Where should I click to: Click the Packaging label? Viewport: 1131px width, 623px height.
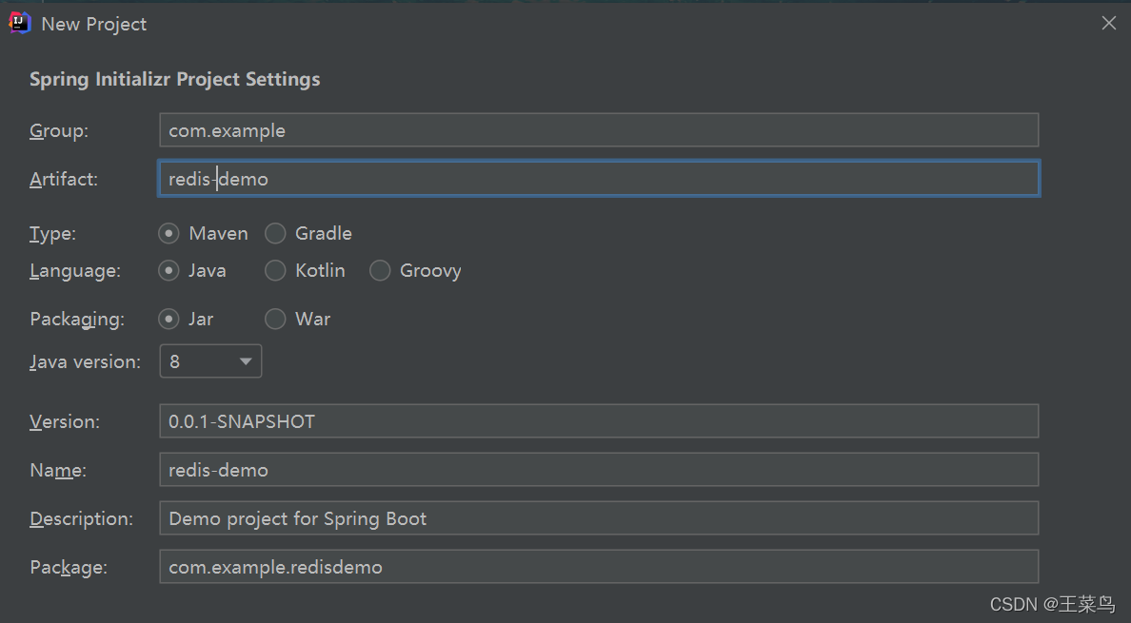77,319
